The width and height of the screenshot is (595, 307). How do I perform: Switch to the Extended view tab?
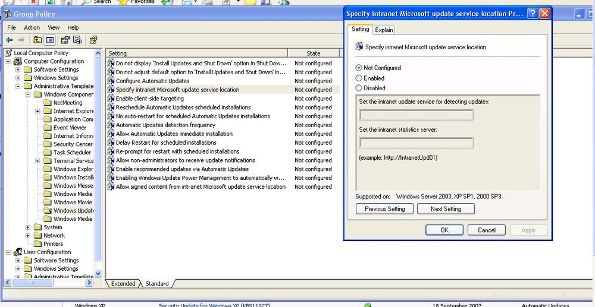pyautogui.click(x=123, y=283)
